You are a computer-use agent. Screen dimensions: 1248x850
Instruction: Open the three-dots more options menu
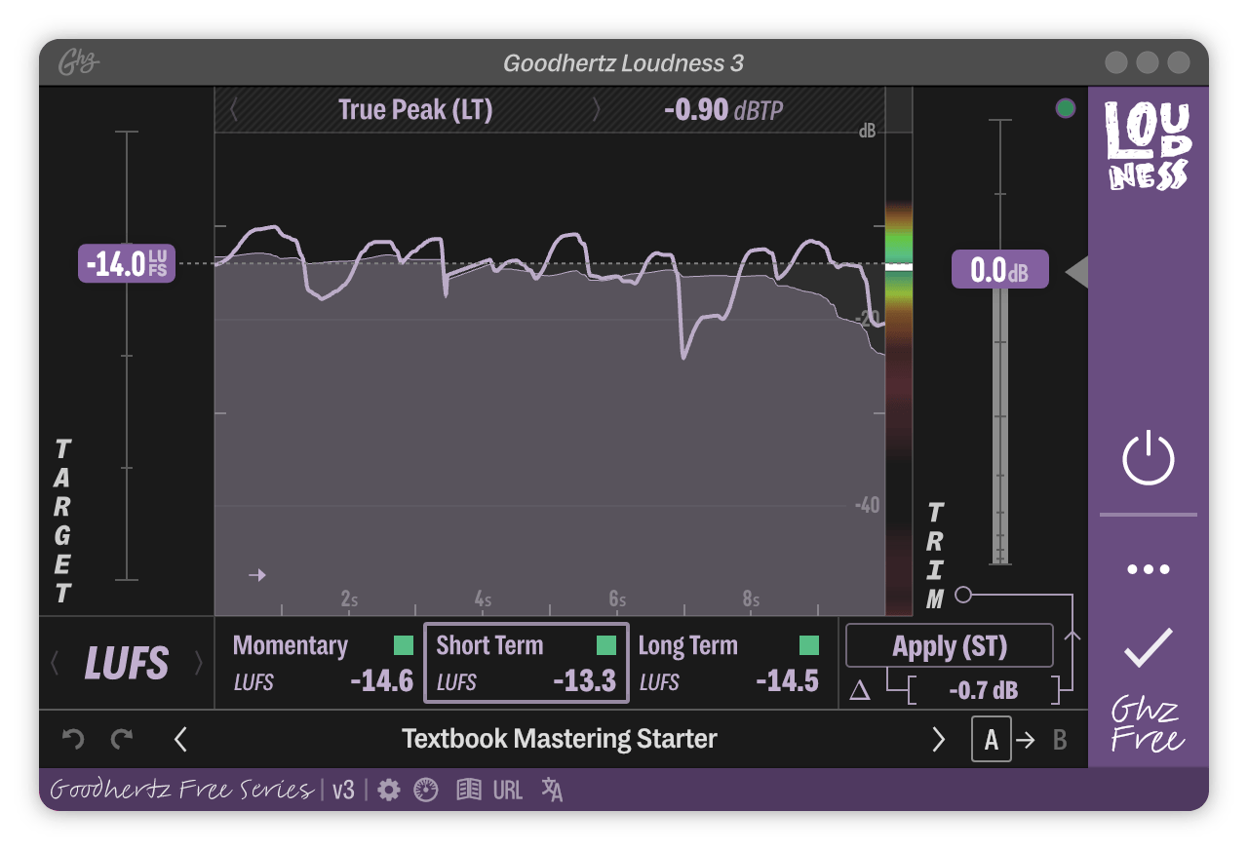point(1148,569)
